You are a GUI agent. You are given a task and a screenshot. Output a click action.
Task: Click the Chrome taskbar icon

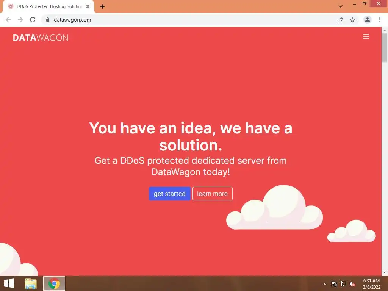point(54,283)
